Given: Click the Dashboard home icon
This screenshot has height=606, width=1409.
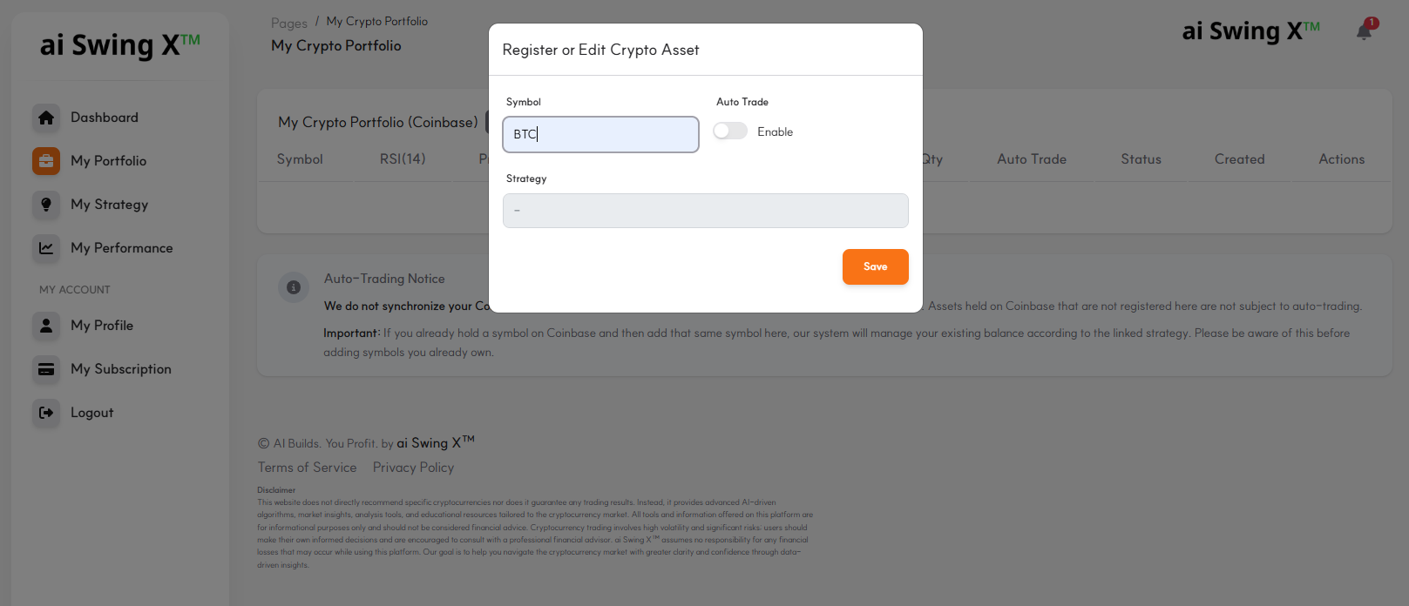Looking at the screenshot, I should [x=46, y=118].
